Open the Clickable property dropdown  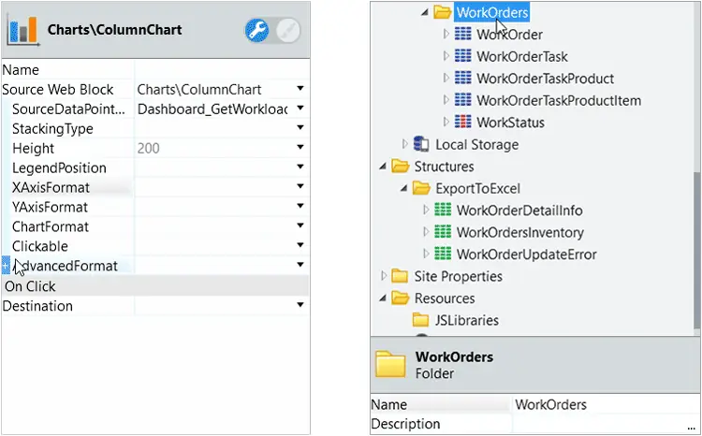pyautogui.click(x=300, y=245)
